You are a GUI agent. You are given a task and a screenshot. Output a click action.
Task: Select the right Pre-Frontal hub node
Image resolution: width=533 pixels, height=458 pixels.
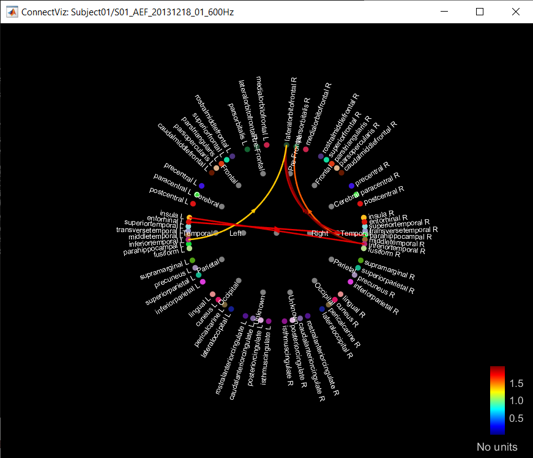tap(290, 174)
